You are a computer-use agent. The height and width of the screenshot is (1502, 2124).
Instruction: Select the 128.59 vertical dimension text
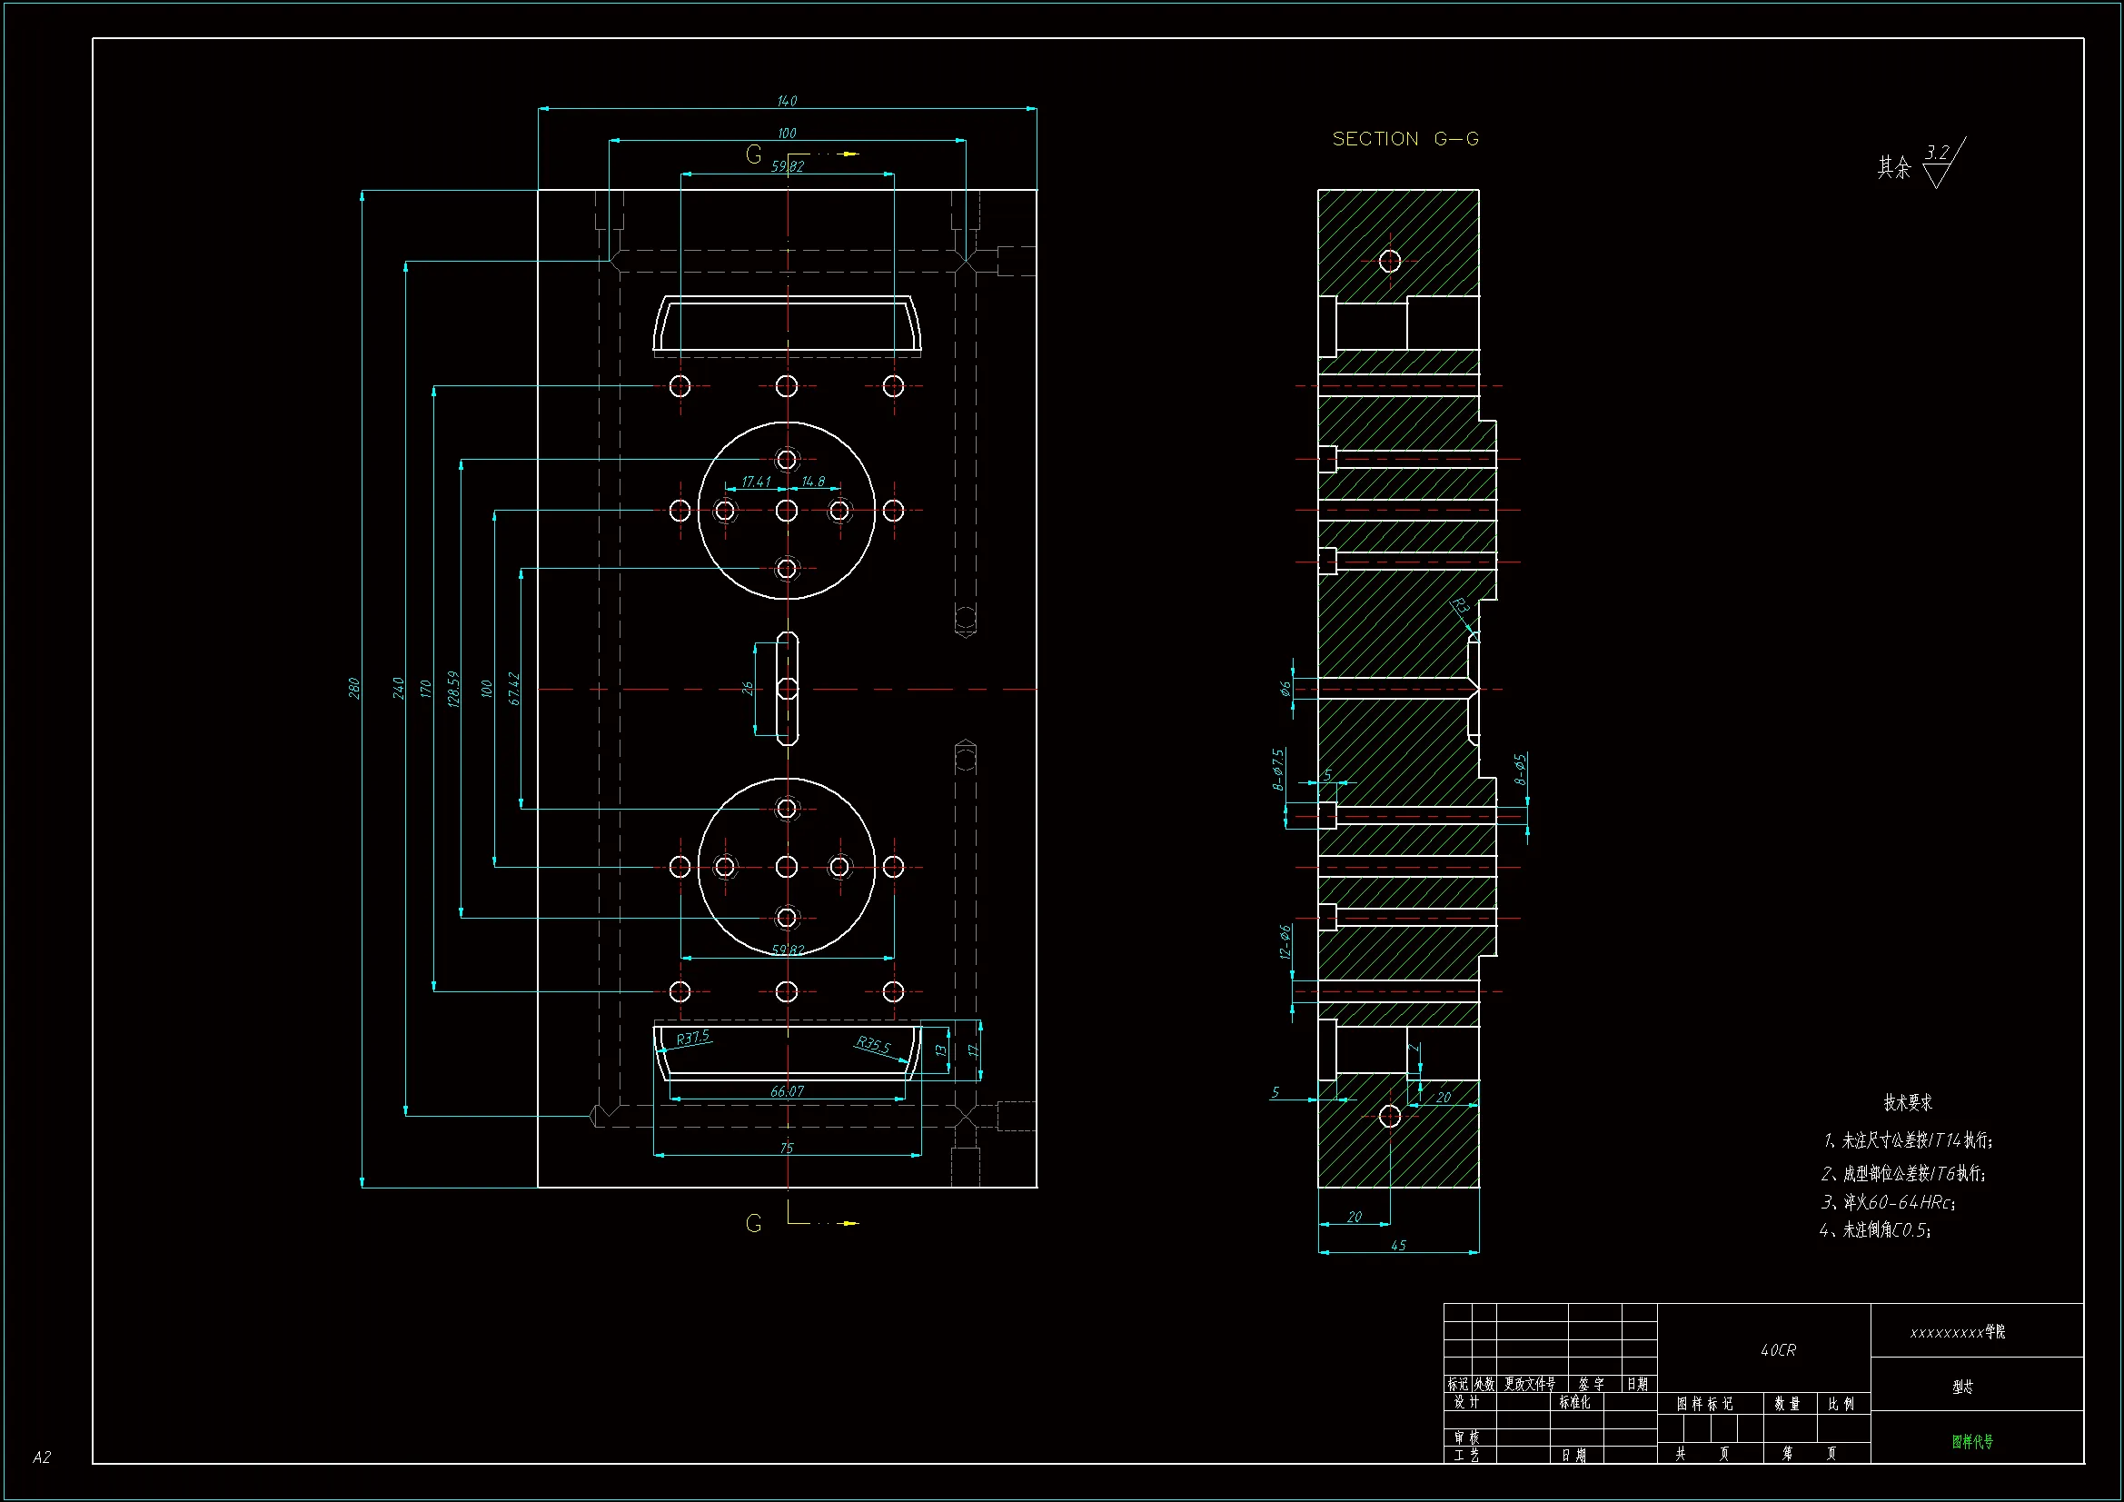[453, 689]
